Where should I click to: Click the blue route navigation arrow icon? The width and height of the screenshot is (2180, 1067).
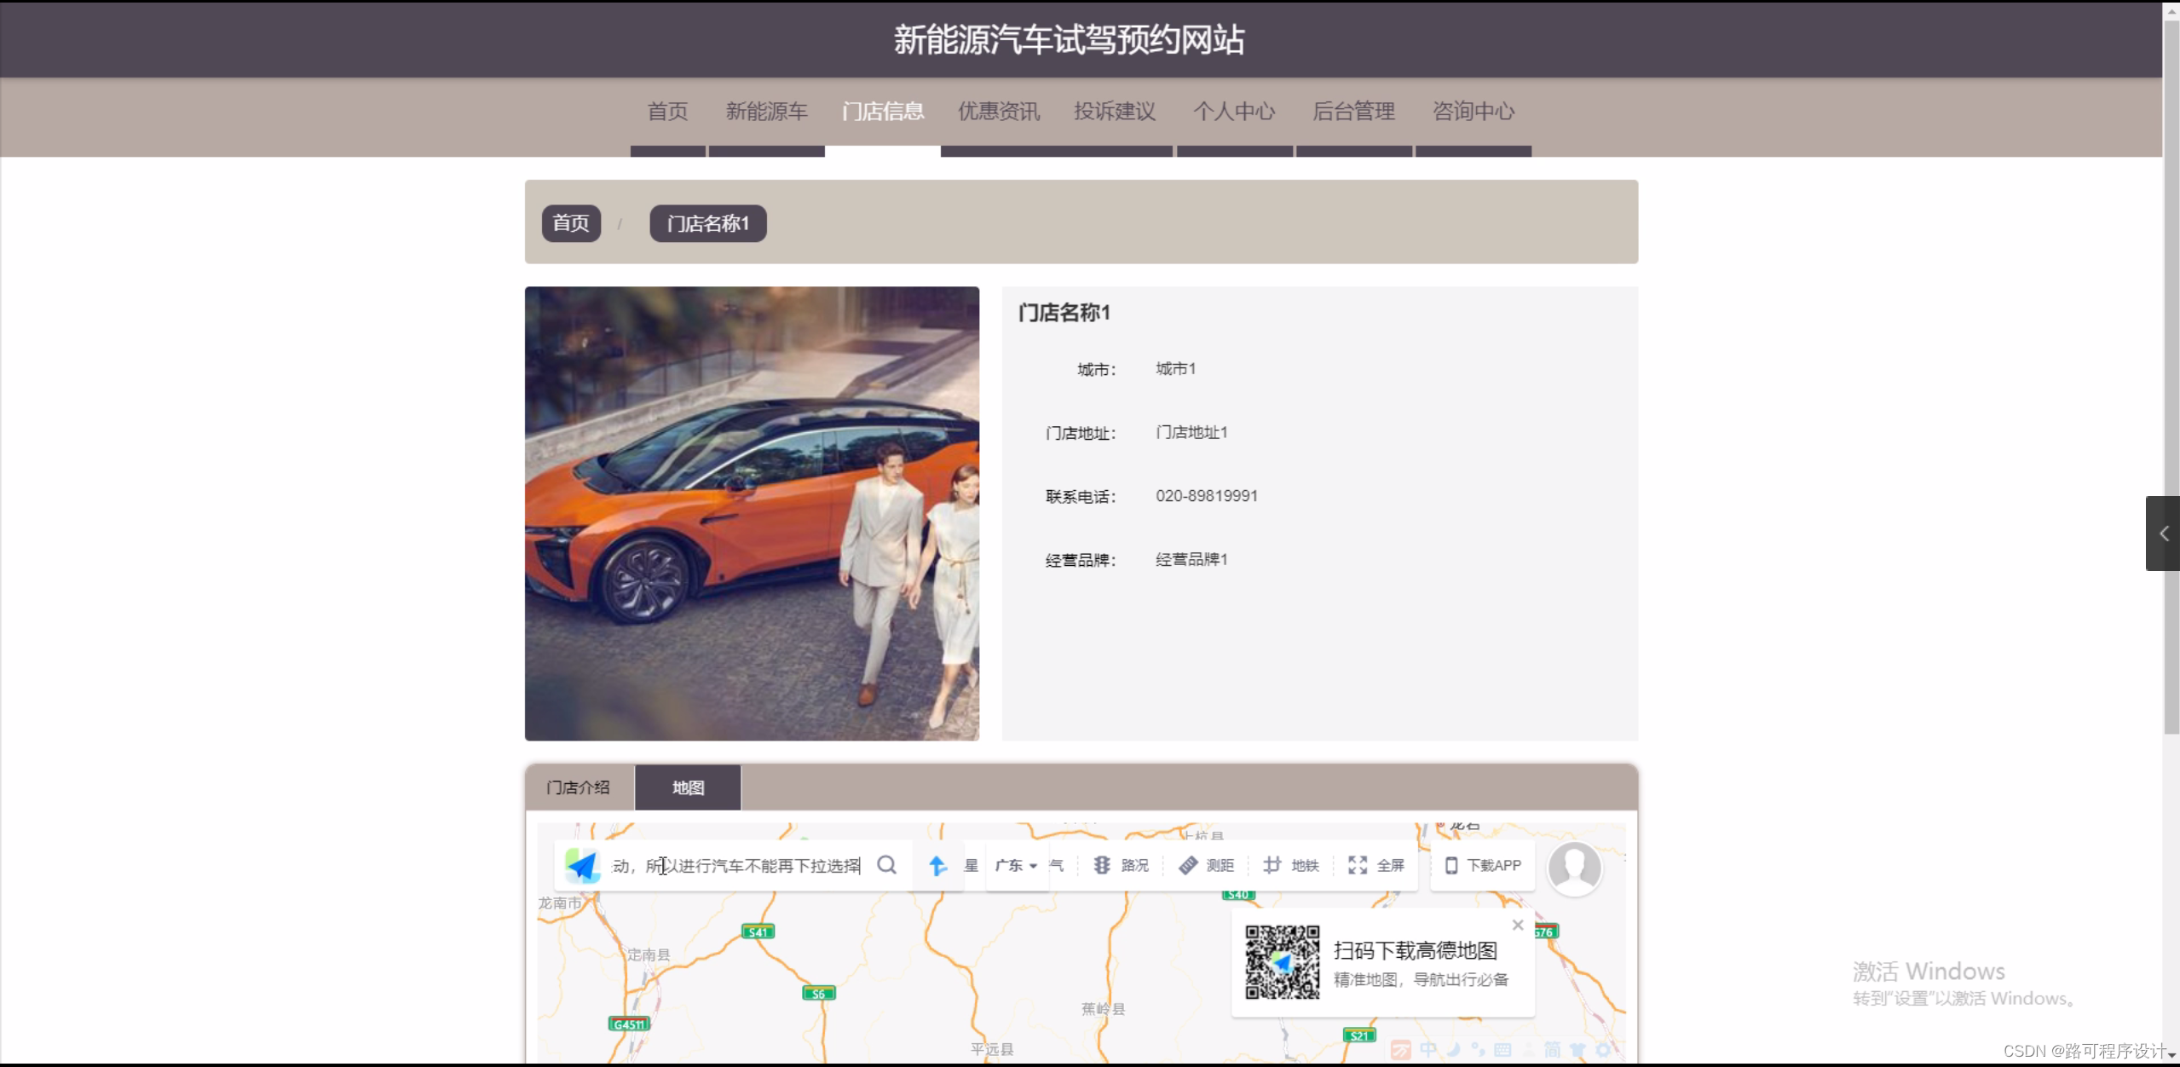coord(937,864)
